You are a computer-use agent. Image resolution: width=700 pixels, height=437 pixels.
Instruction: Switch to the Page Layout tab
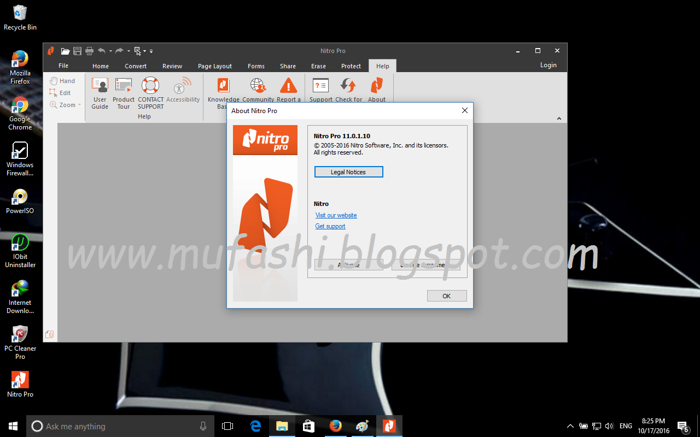[215, 66]
